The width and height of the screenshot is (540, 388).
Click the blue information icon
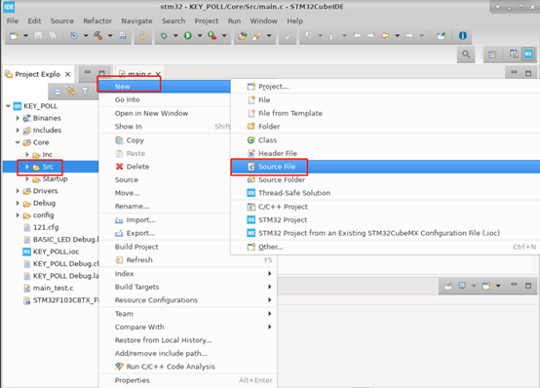[x=463, y=35]
